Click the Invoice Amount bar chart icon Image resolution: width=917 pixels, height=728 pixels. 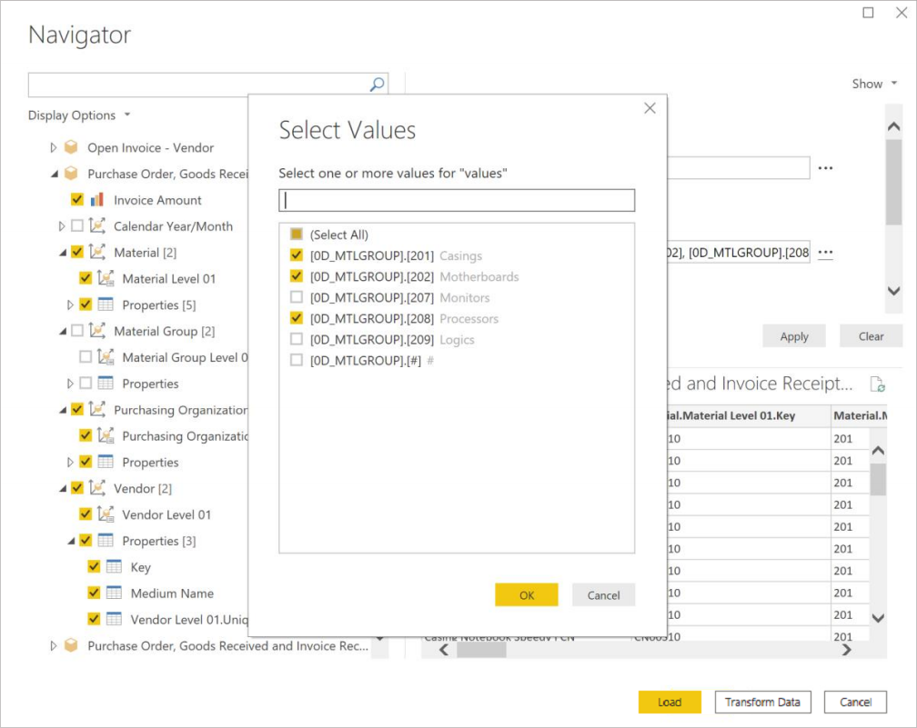coord(97,200)
